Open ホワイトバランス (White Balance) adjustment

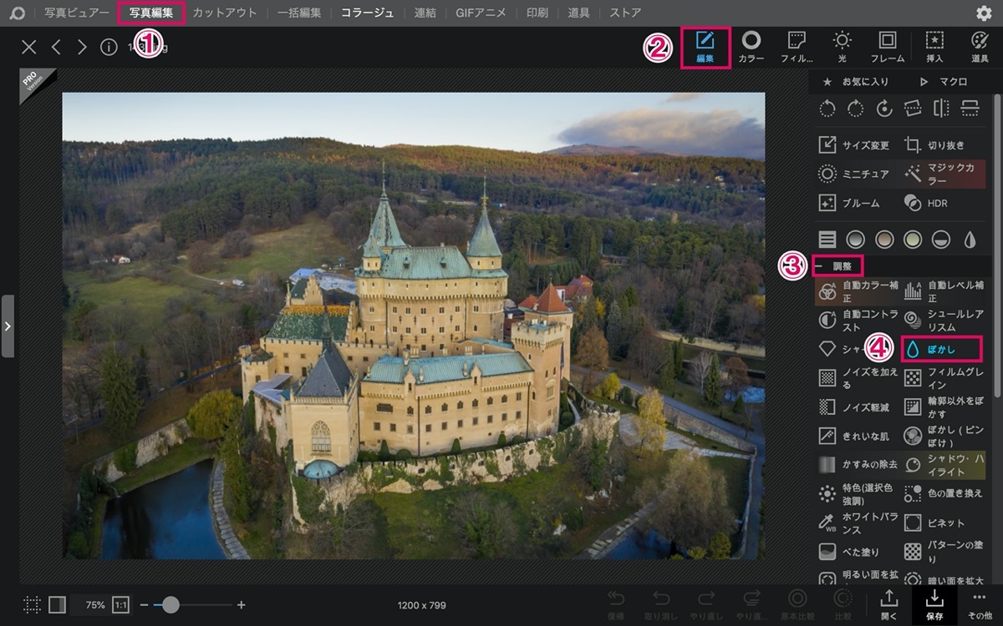click(x=858, y=523)
